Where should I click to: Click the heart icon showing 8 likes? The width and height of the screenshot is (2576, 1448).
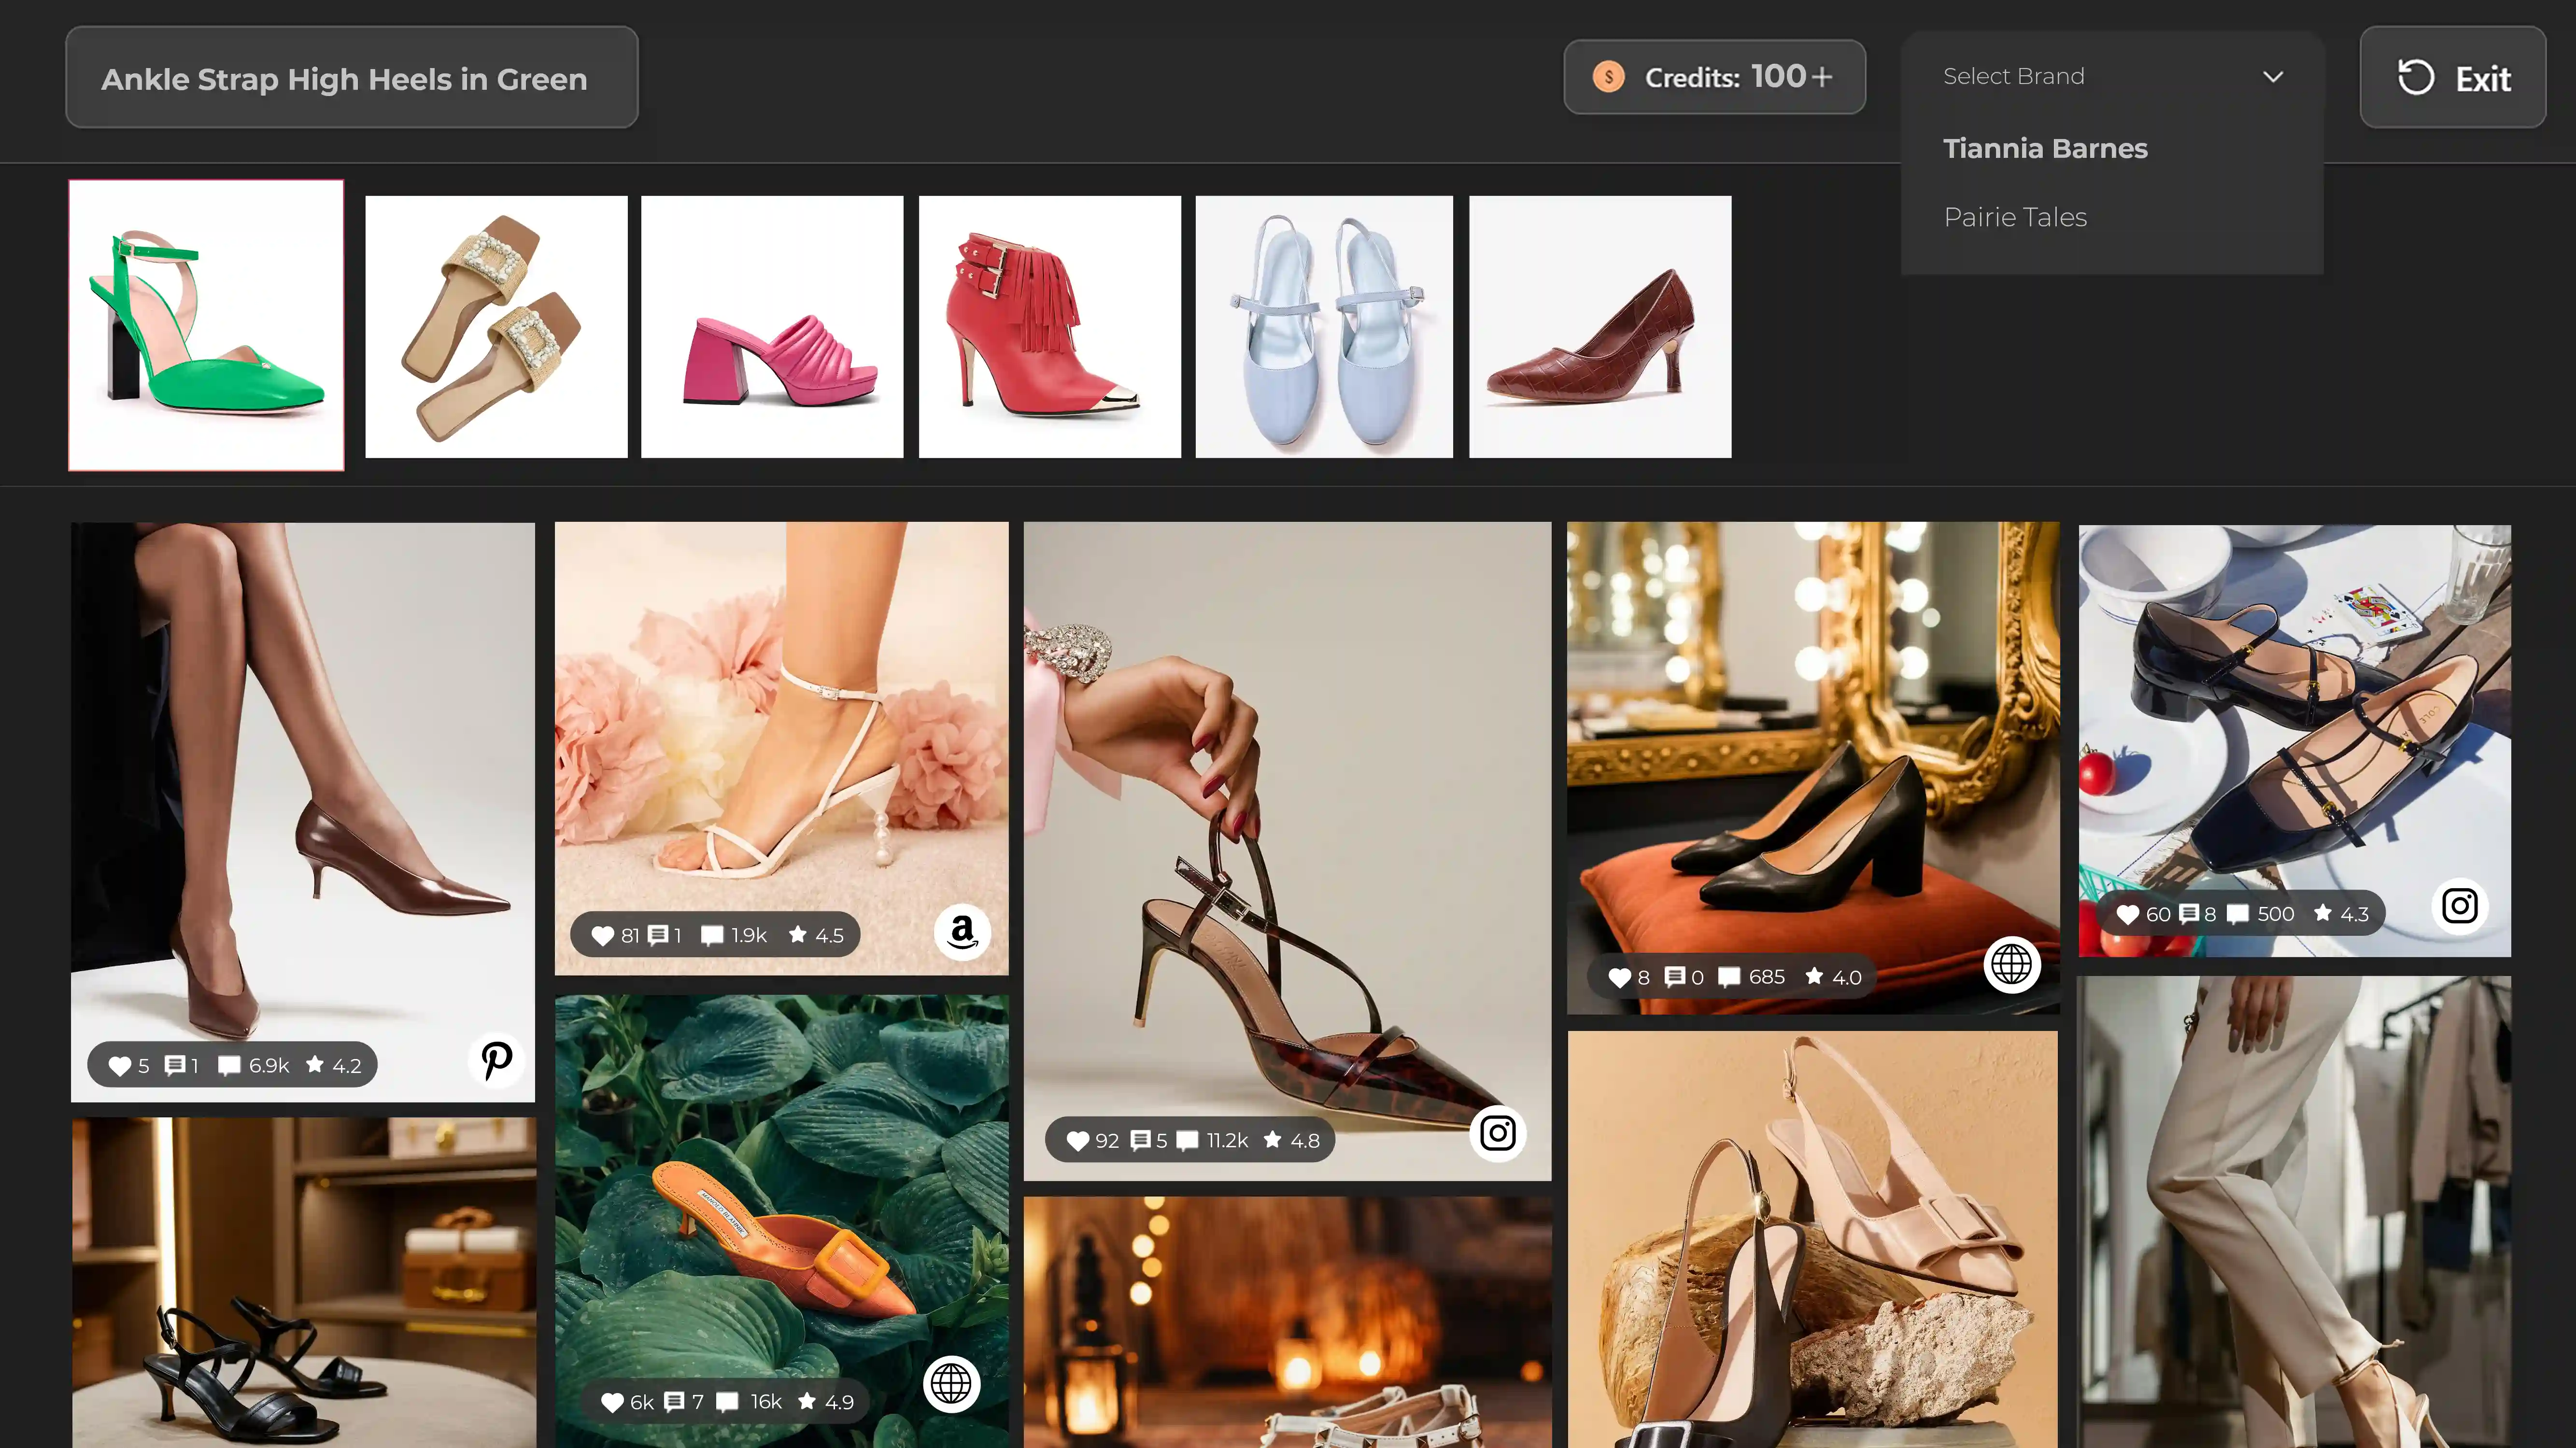point(1620,977)
